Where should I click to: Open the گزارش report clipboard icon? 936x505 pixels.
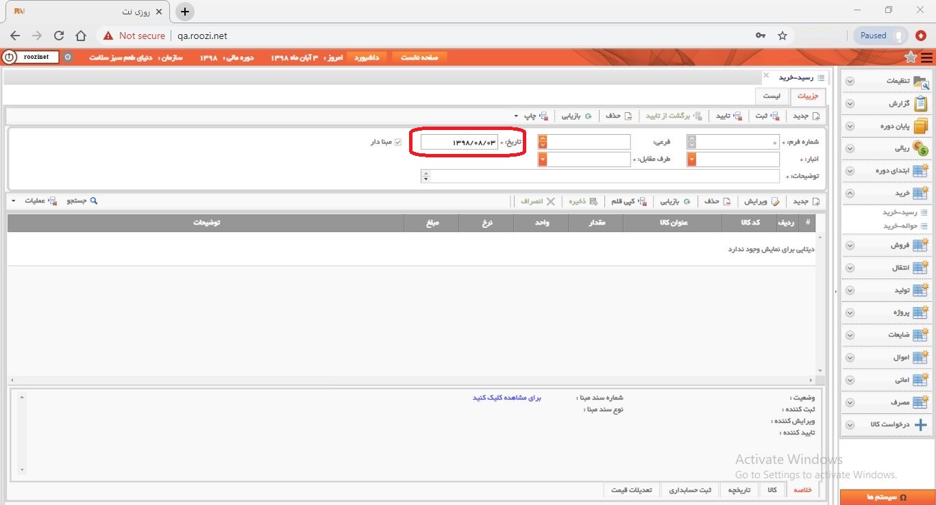point(921,104)
